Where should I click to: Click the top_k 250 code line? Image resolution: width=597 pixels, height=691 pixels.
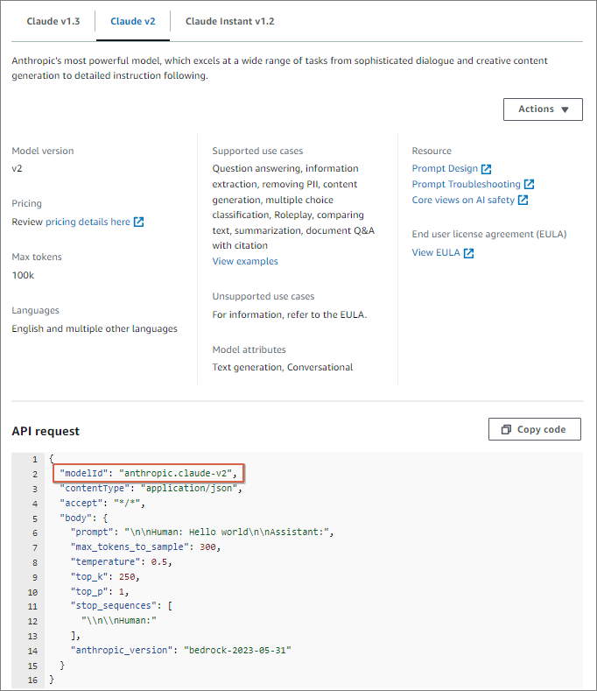pyautogui.click(x=105, y=577)
